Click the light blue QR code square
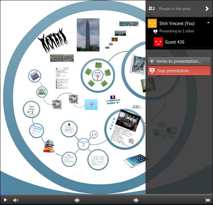 91,104
